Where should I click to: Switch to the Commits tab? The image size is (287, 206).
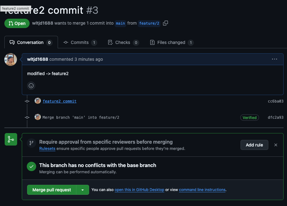pyautogui.click(x=80, y=42)
